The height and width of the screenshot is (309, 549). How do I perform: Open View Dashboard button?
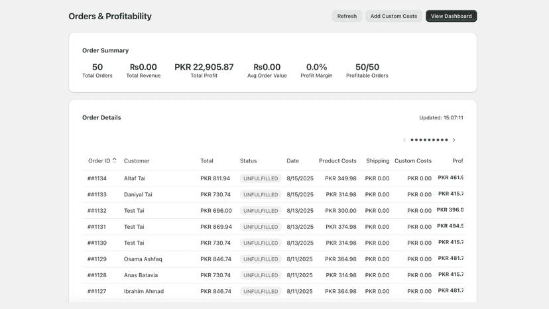coord(451,16)
